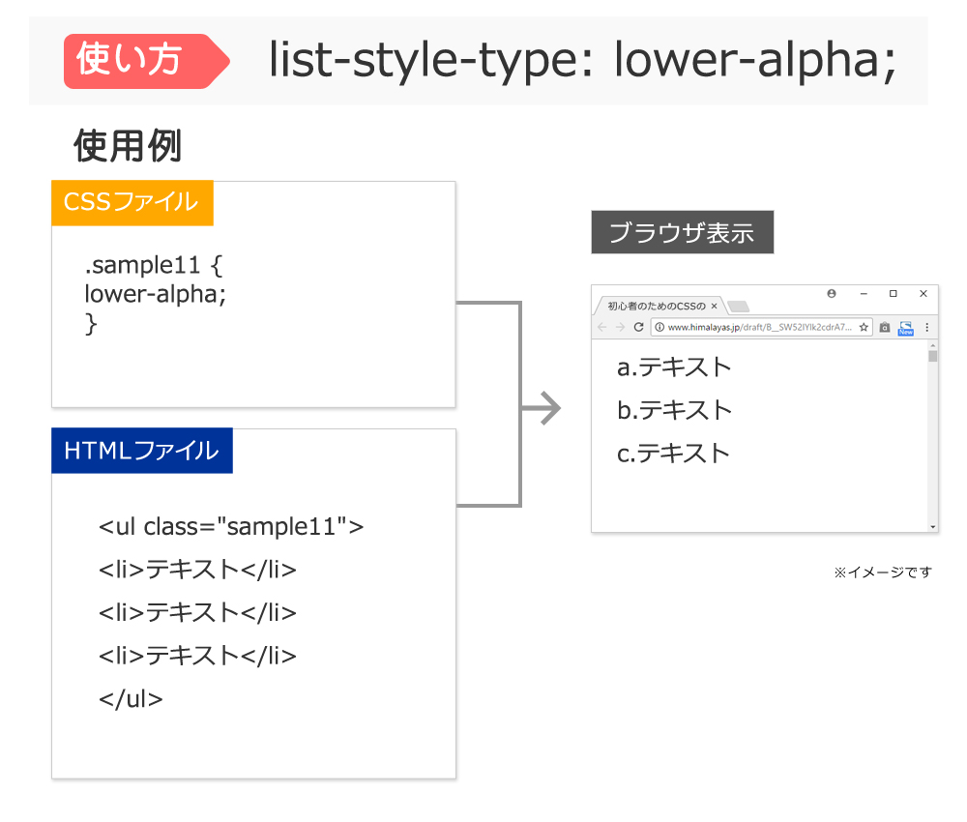Maximize the browser window
Viewport: 967px width, 822px height.
coord(893,294)
